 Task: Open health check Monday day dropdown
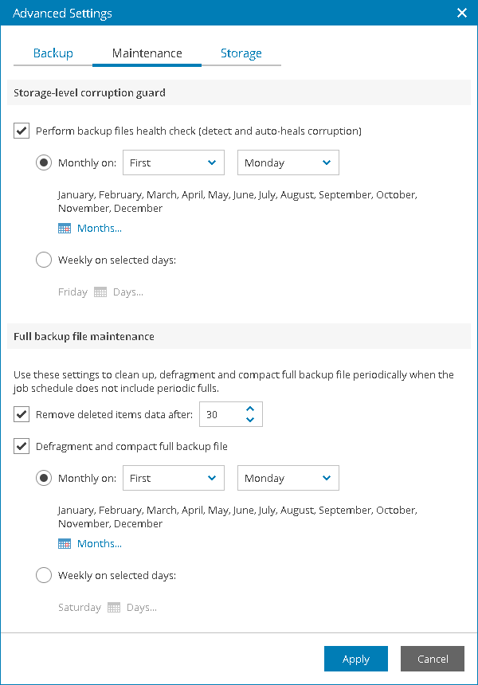point(288,162)
